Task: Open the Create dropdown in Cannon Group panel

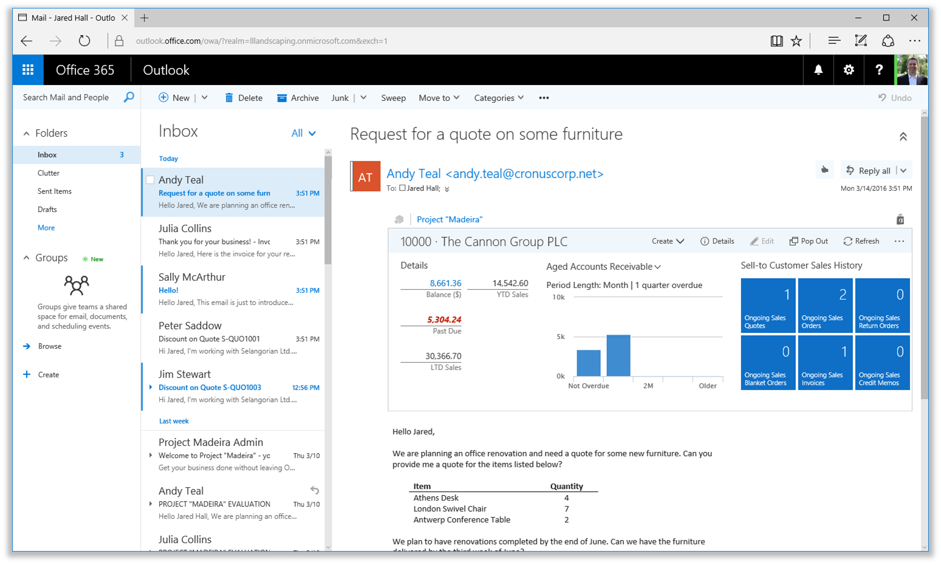Action: pyautogui.click(x=668, y=241)
